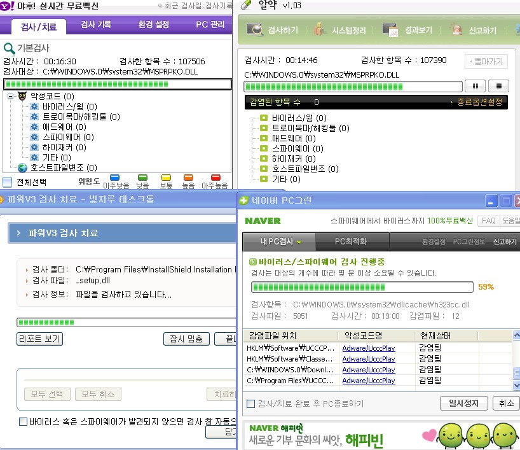Click the disabled 모두 선택 button
The image size is (520, 450).
47,394
